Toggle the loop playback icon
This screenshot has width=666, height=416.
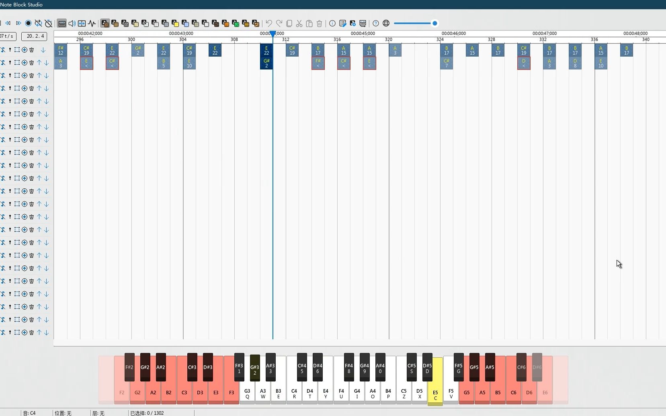click(x=39, y=23)
